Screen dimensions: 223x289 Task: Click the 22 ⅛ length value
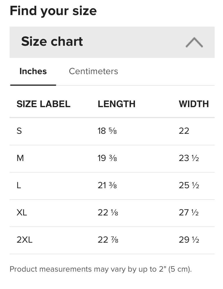click(x=108, y=213)
